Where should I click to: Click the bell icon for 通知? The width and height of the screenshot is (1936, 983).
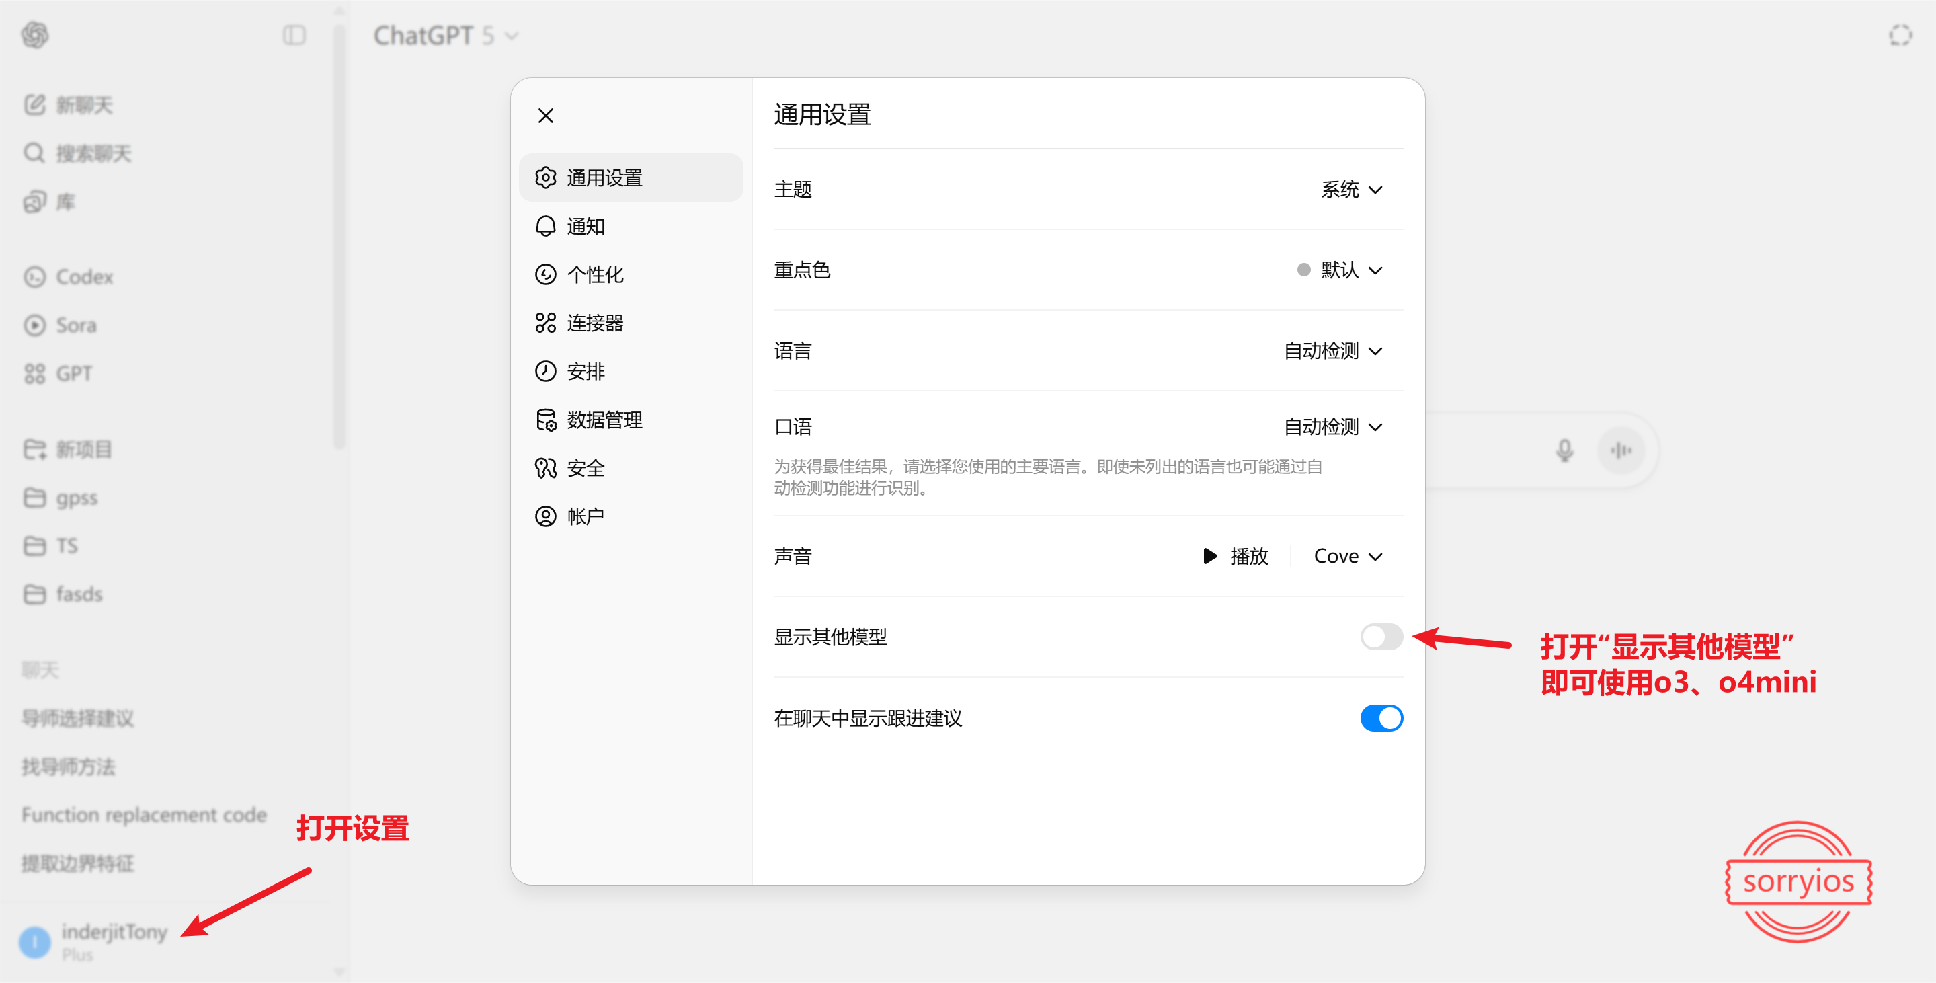(x=546, y=226)
